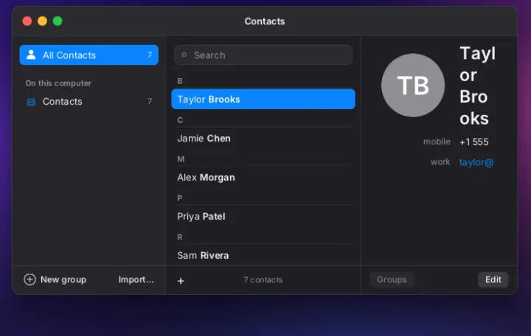This screenshot has height=336, width=531.
Task: Select Sam Rivera contact
Action: tap(263, 255)
